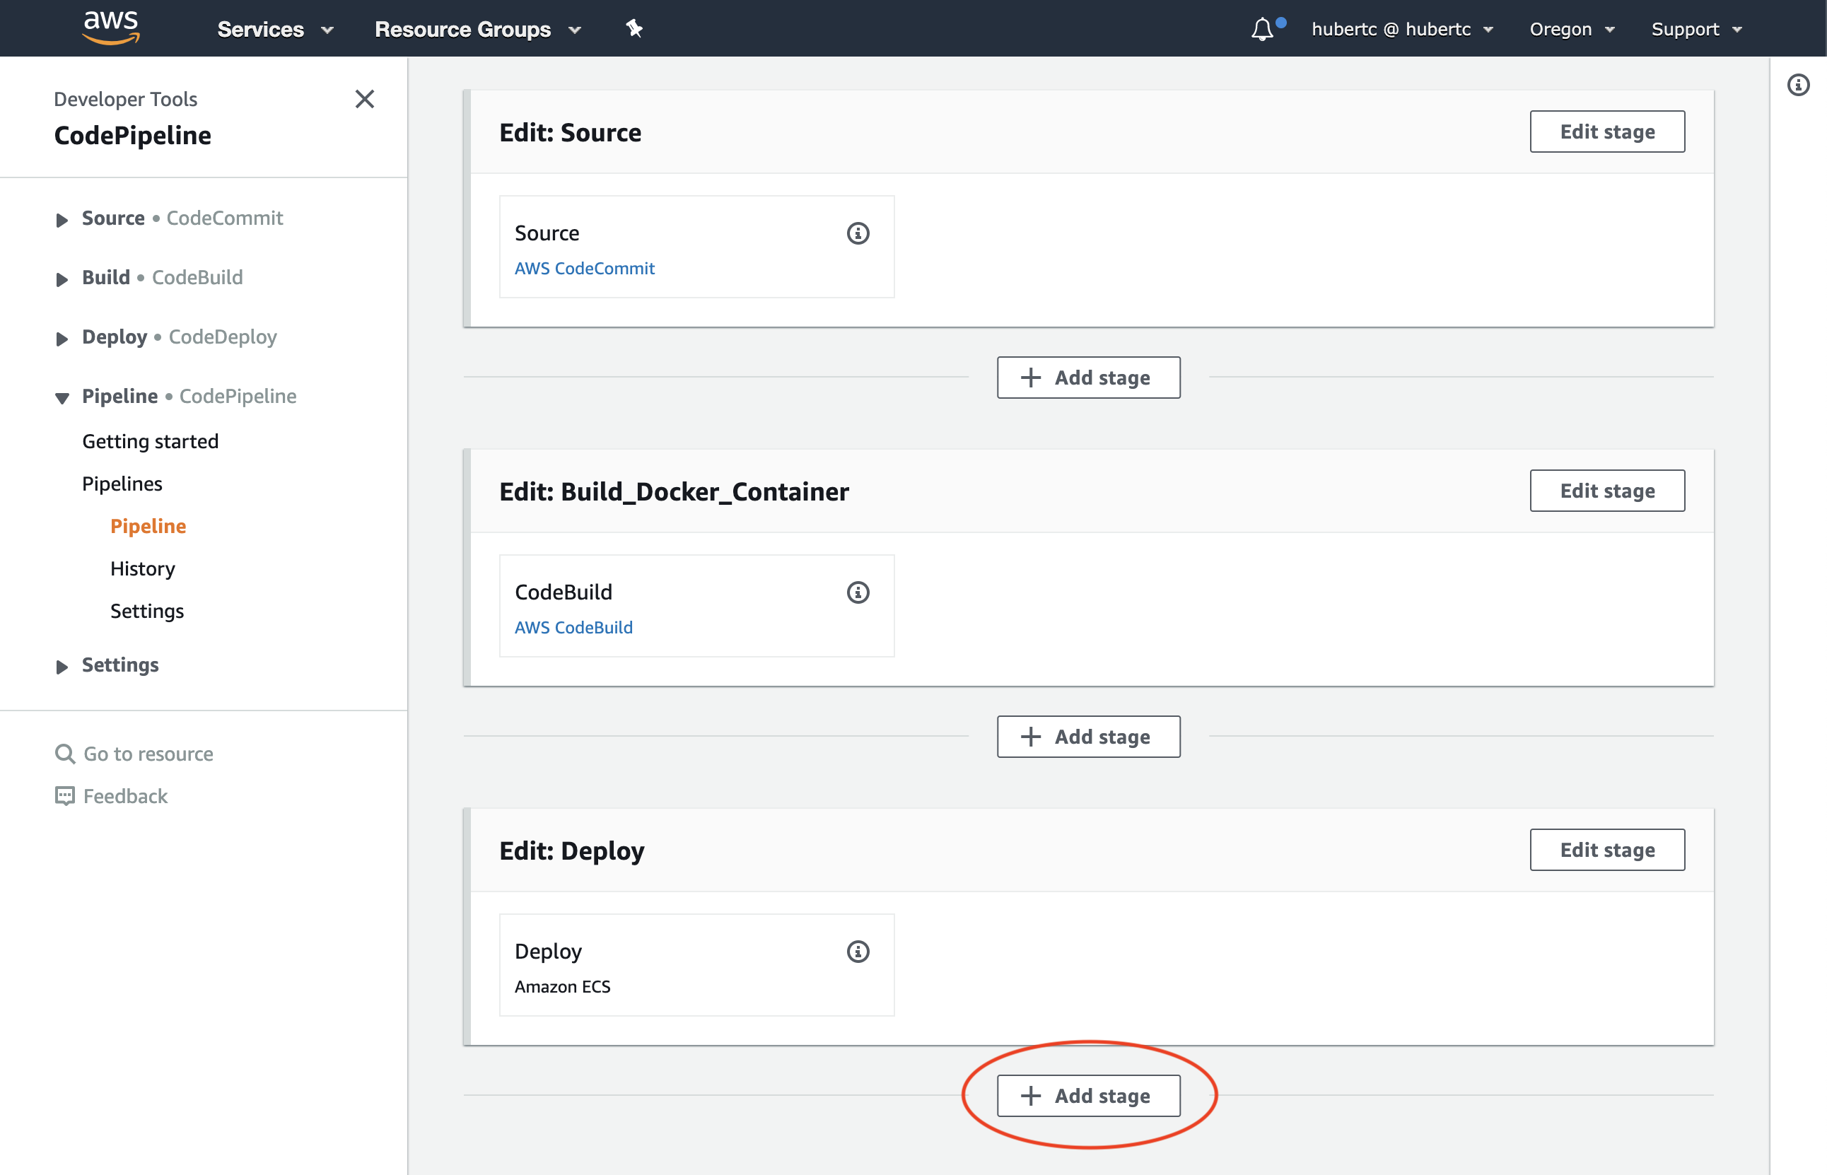The image size is (1827, 1175).
Task: Edit stage for Source
Action: click(1607, 131)
